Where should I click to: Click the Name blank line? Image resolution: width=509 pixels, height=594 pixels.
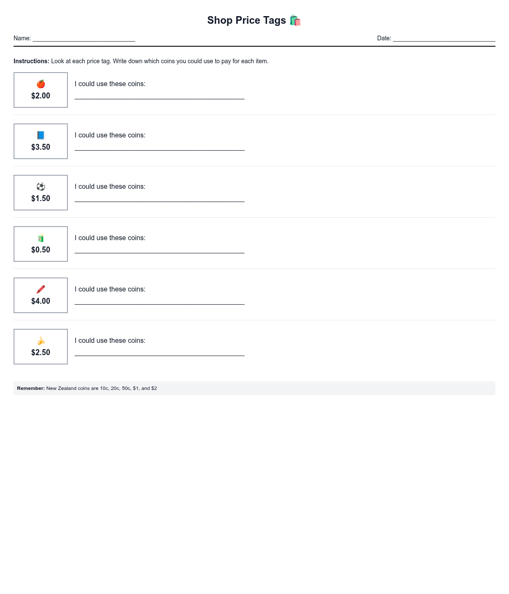(x=84, y=39)
